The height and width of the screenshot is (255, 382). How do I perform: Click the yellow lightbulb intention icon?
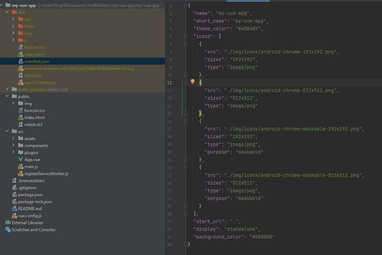click(x=192, y=82)
